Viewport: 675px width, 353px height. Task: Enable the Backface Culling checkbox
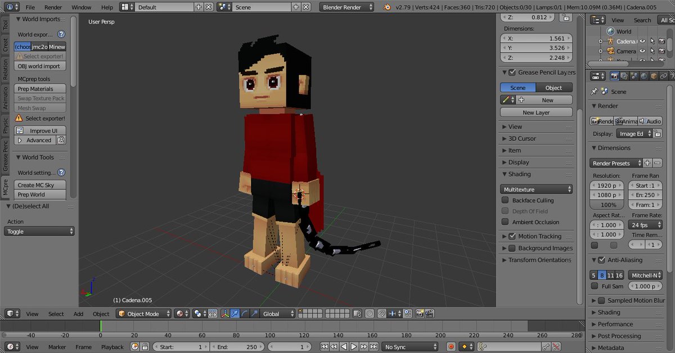pos(505,201)
